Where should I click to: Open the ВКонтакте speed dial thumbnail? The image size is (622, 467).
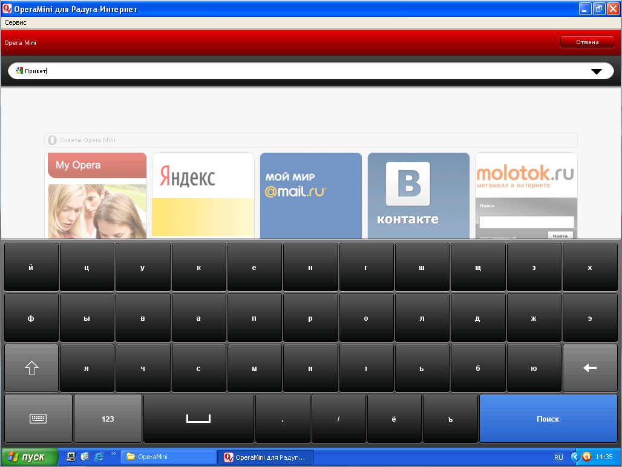419,196
